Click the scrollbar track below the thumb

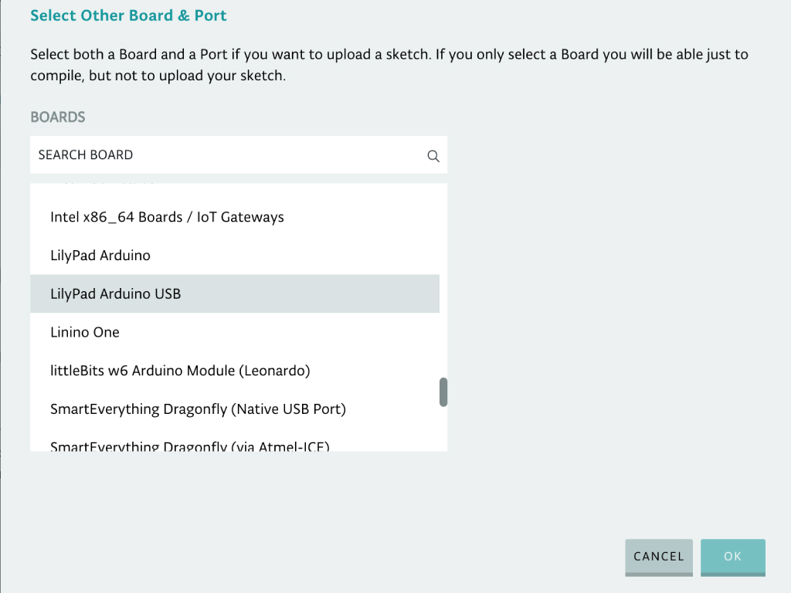443,429
